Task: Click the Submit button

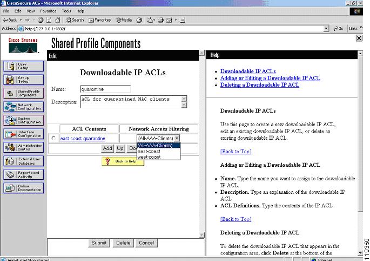Action: click(x=99, y=243)
